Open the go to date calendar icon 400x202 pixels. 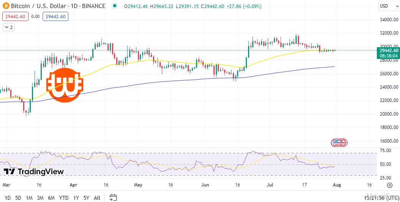113,197
